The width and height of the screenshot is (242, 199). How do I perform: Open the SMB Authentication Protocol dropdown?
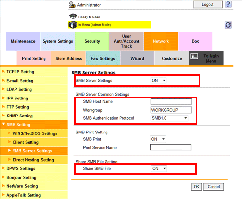pos(169,118)
